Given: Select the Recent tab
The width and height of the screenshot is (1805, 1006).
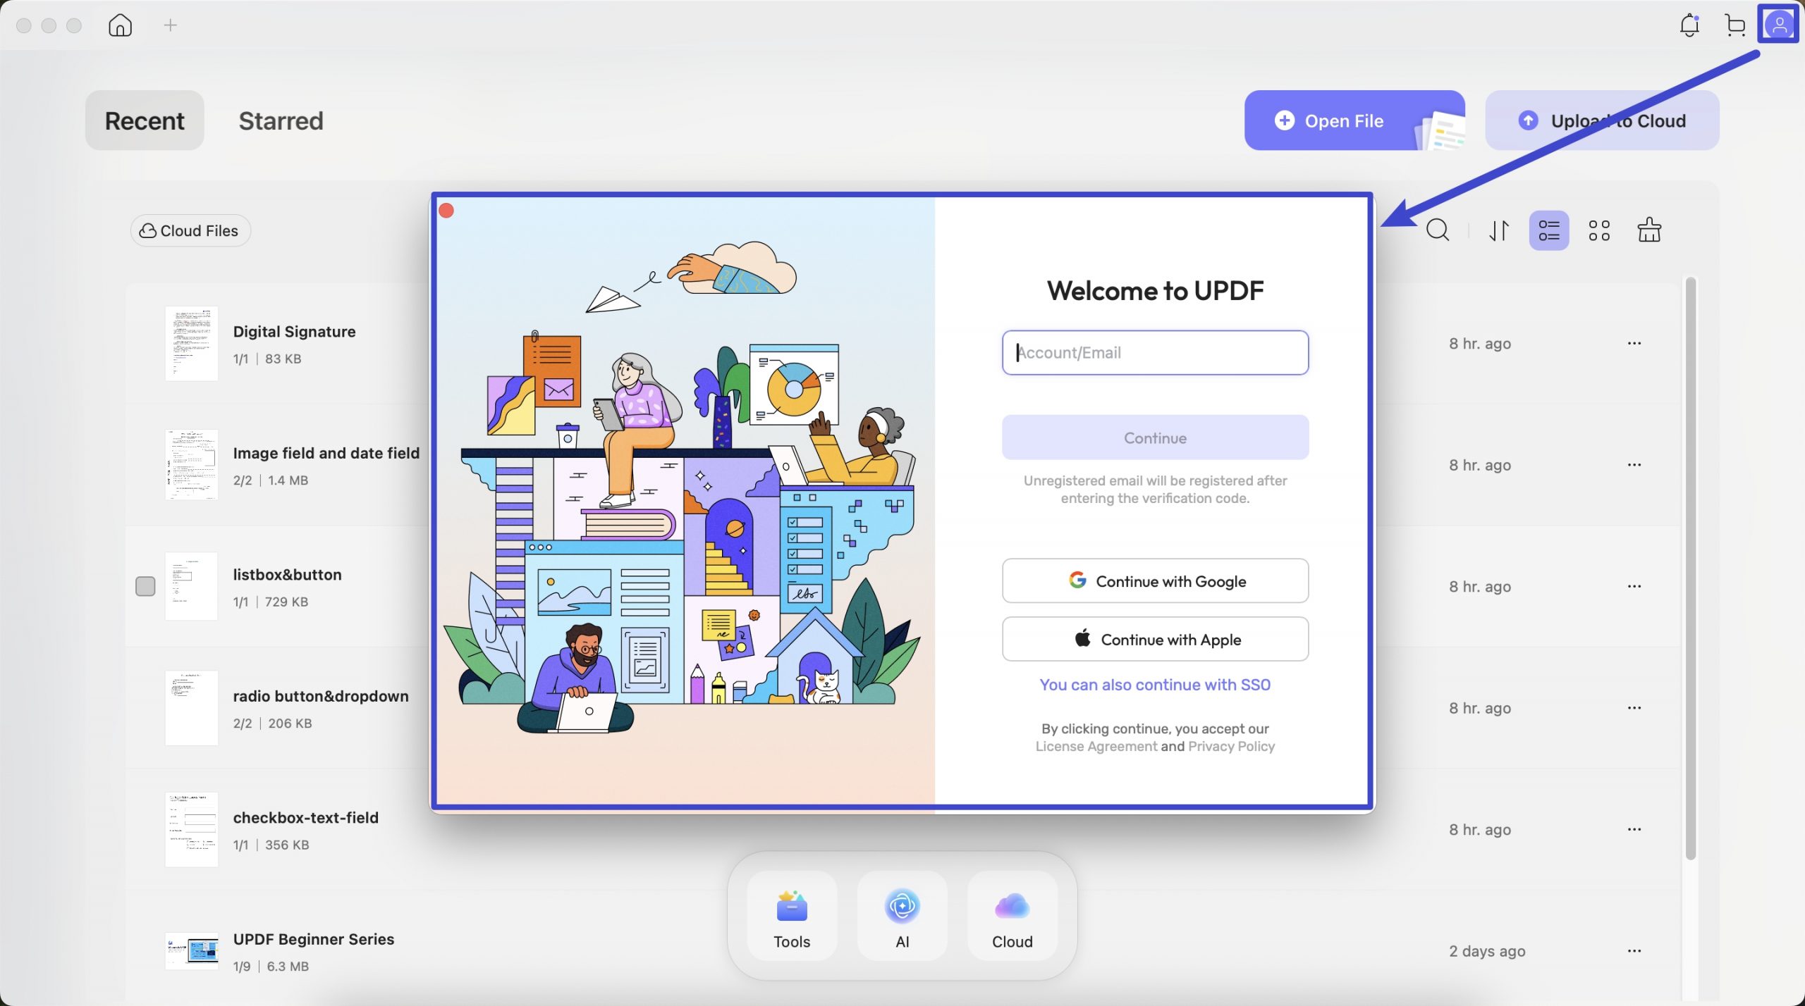Looking at the screenshot, I should pyautogui.click(x=145, y=120).
